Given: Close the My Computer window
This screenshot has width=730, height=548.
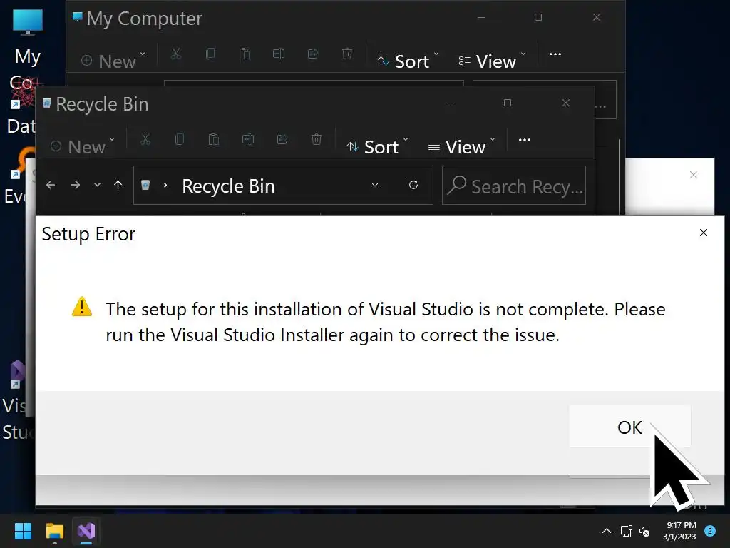Looking at the screenshot, I should (x=597, y=17).
